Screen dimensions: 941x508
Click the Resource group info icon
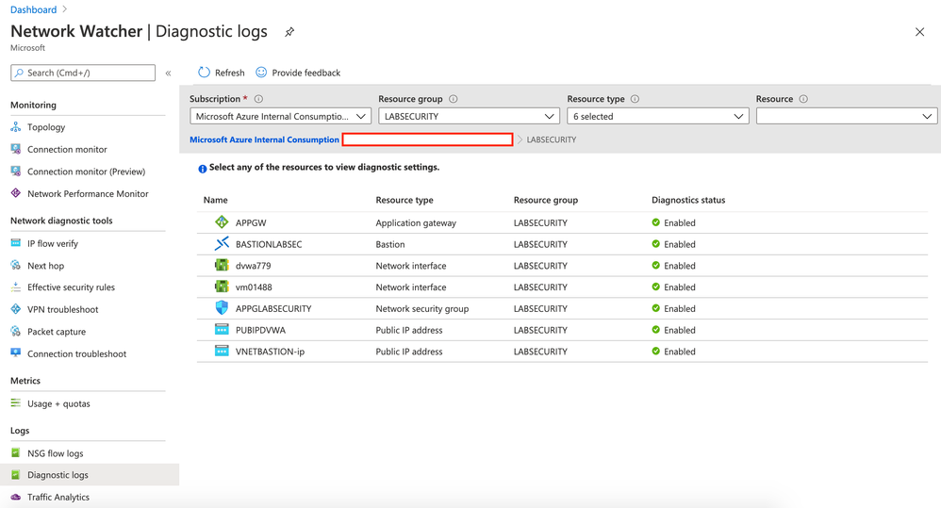point(454,99)
